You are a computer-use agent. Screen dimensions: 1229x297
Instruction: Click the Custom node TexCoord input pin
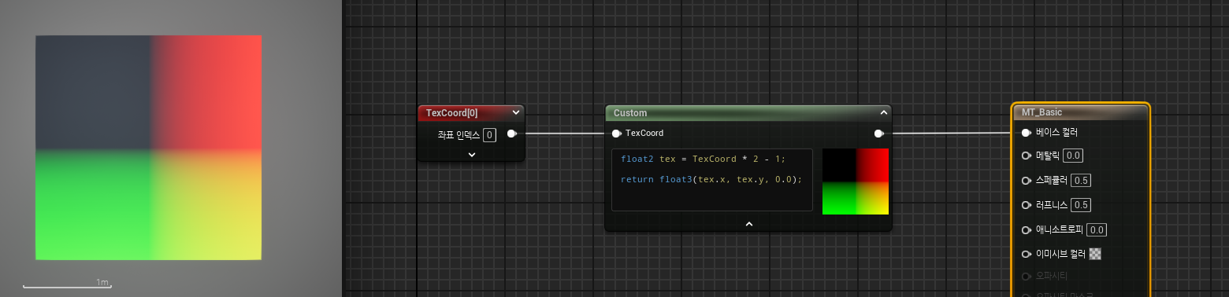(x=617, y=134)
